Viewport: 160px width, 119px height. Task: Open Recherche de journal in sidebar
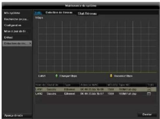tap(16, 19)
